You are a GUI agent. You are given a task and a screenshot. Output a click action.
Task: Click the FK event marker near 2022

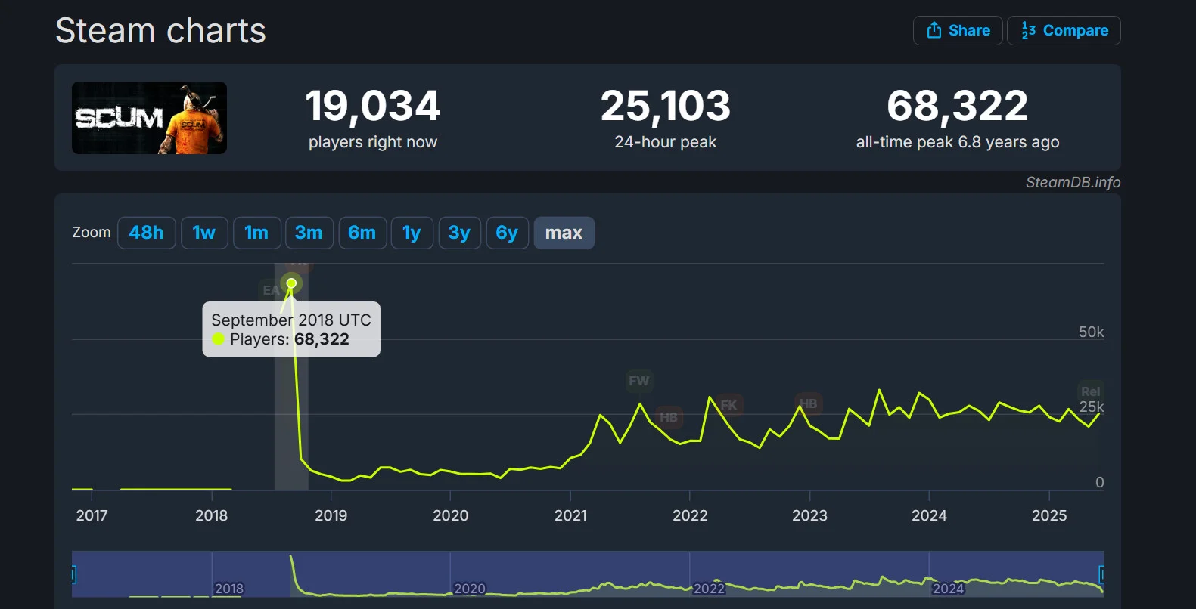click(728, 405)
